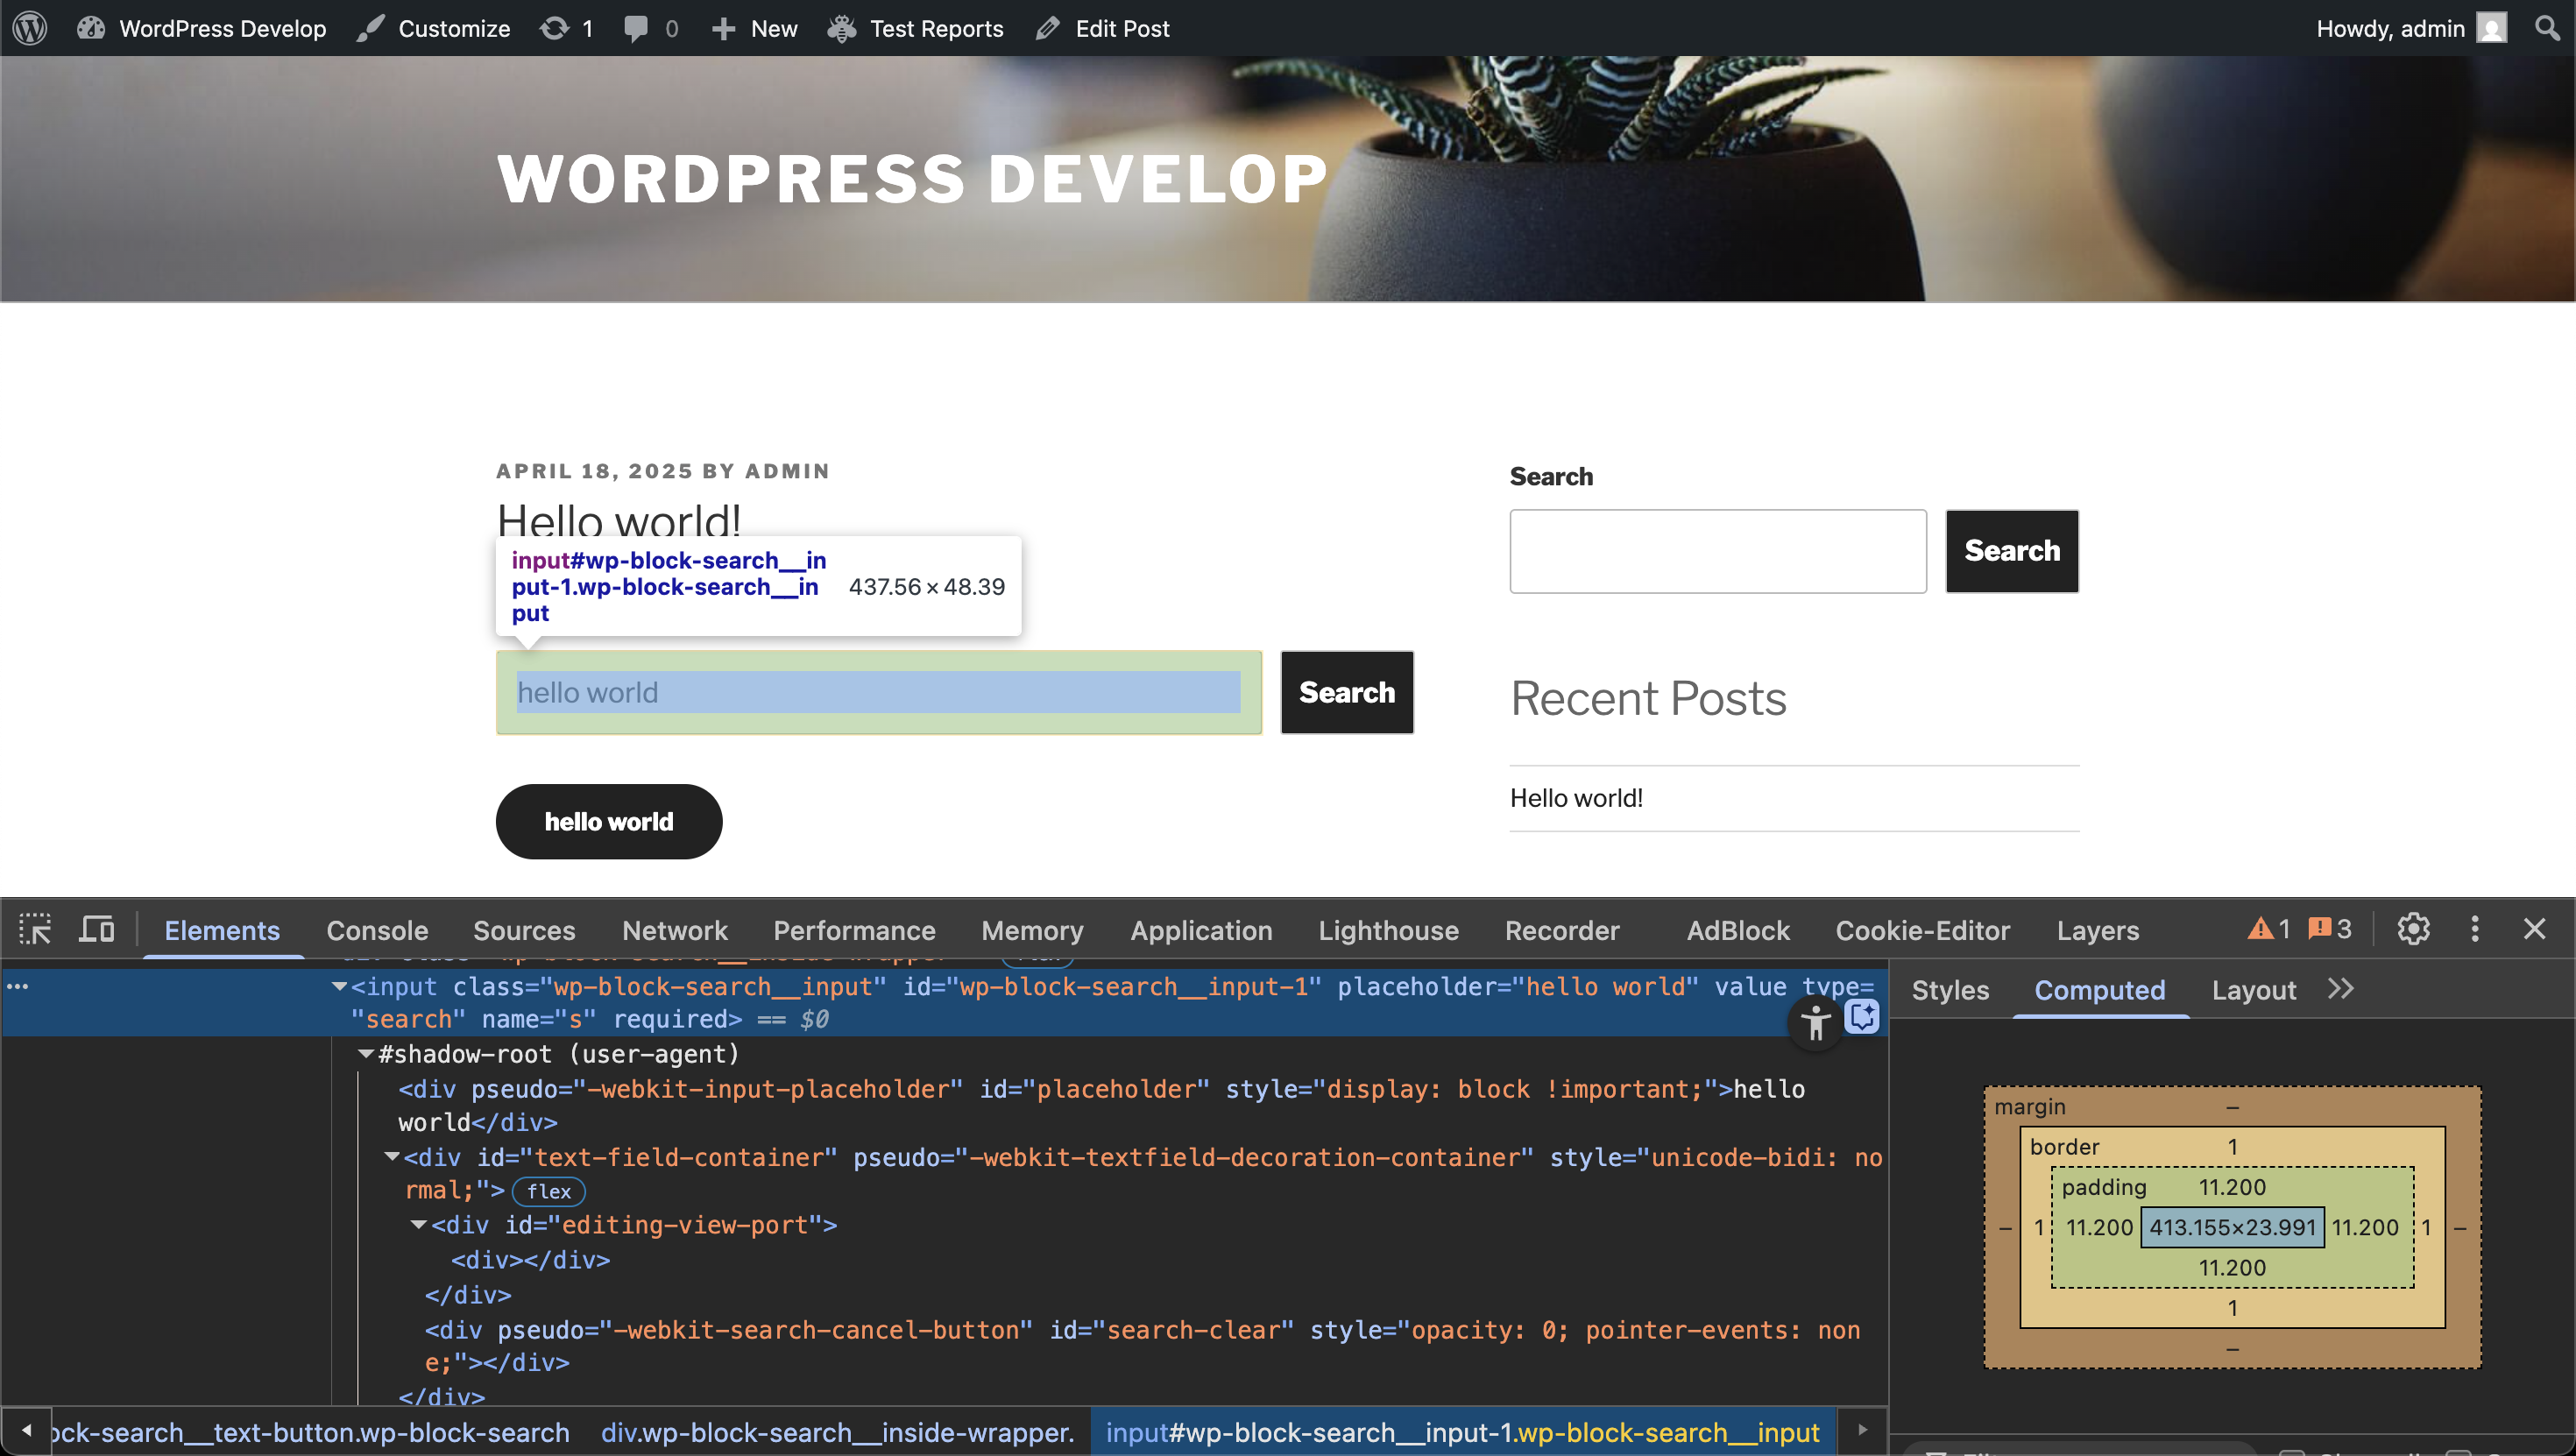Click the padding region of box model
This screenshot has width=2576, height=1456.
(2104, 1187)
